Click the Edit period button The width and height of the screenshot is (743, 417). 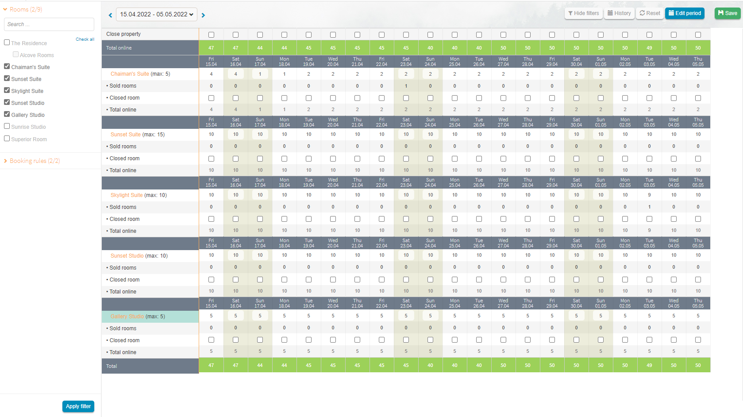click(x=685, y=13)
